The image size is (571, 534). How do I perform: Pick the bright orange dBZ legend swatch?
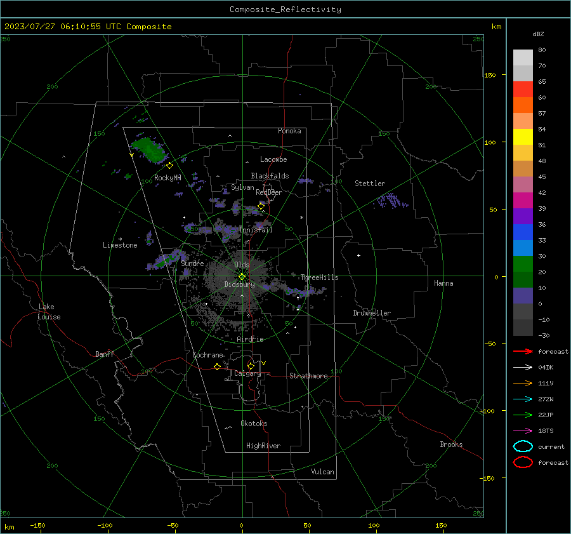point(523,105)
